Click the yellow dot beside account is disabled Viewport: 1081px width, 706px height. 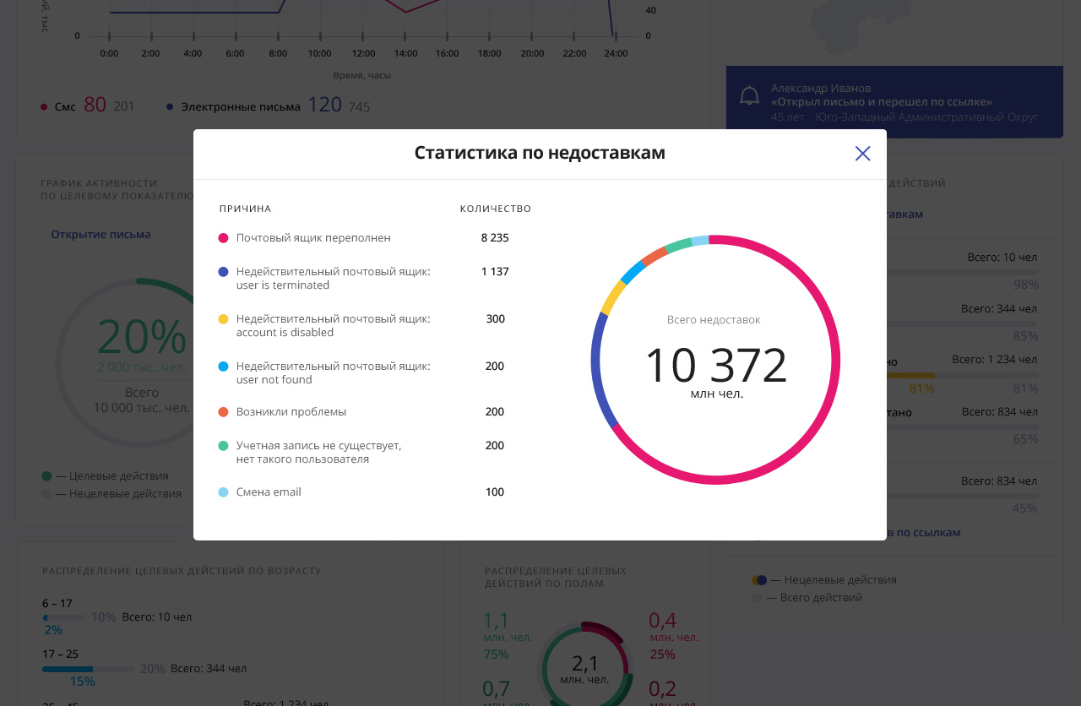pyautogui.click(x=223, y=319)
